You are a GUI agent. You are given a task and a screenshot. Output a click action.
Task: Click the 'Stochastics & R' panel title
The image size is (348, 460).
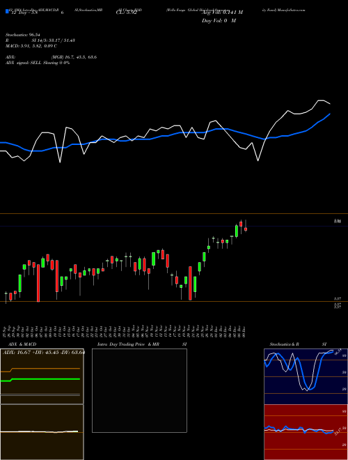284,344
